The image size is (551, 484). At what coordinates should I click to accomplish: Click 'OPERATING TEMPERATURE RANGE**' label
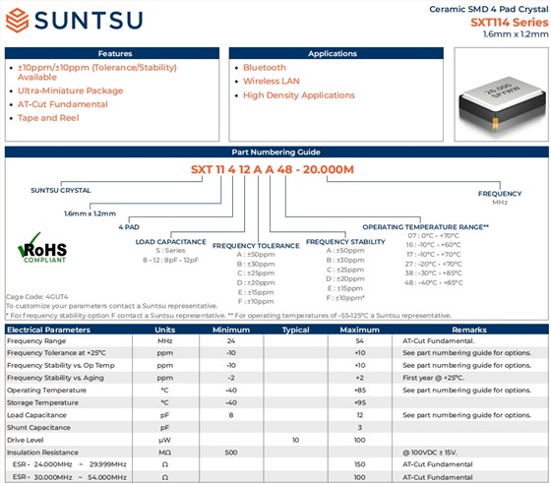425,227
